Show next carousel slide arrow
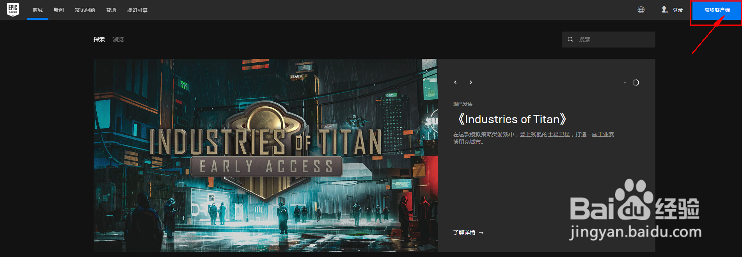This screenshot has height=257, width=742. (471, 82)
